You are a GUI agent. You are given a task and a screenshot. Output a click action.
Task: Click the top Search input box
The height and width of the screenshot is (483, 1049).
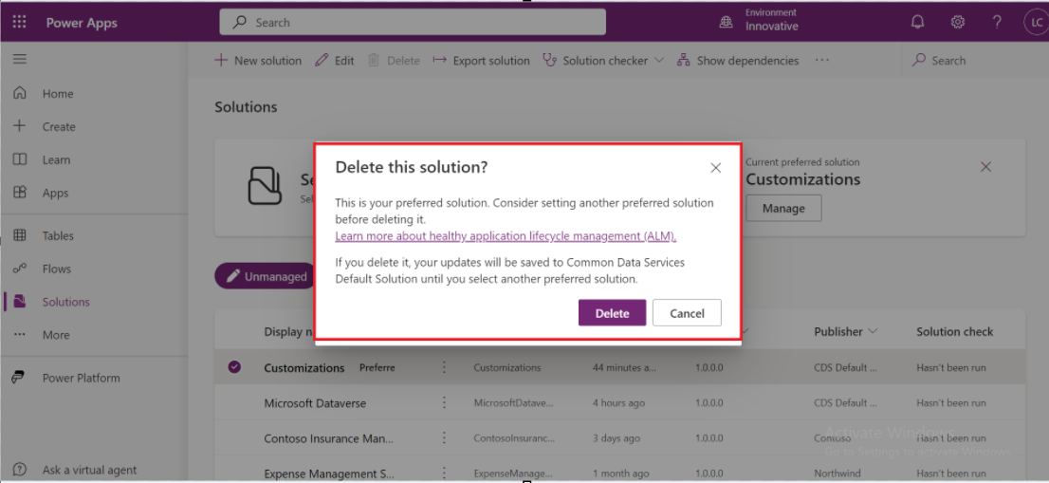tap(413, 23)
